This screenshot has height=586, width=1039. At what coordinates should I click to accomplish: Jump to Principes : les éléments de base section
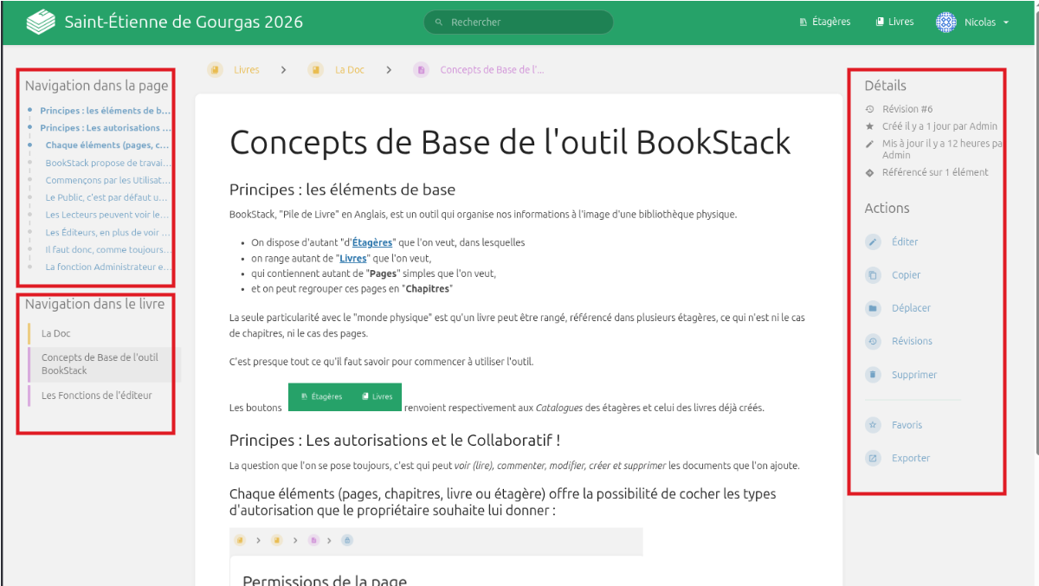tap(105, 111)
